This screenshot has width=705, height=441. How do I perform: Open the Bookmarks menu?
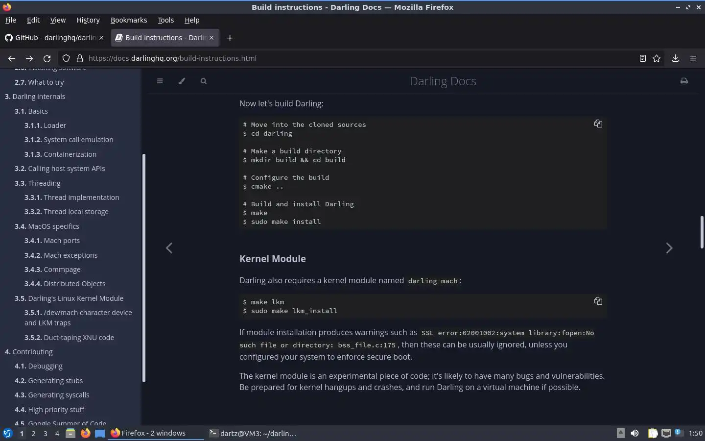129,20
